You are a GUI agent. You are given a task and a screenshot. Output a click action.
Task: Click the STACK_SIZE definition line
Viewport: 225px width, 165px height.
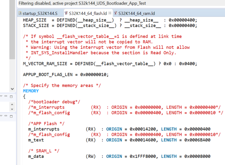pos(110,26)
